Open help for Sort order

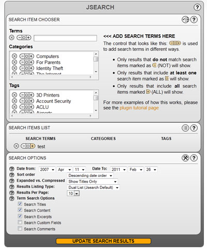pos(12,175)
